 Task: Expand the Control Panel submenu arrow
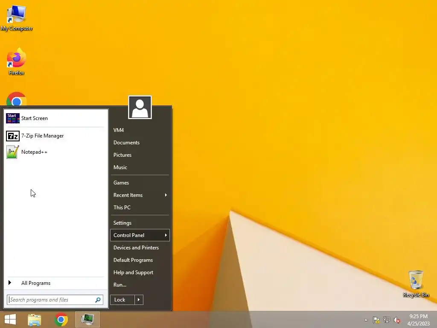pos(166,235)
